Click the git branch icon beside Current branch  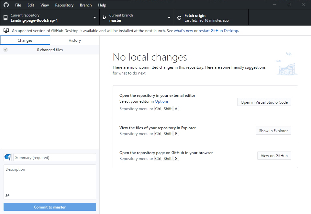(104, 18)
